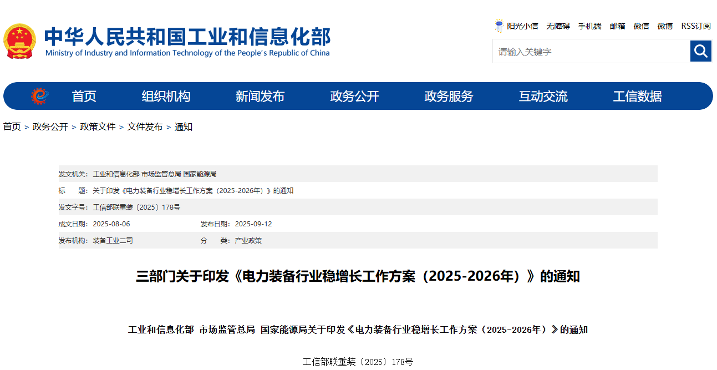This screenshot has width=717, height=370.
Task: Subscribe via the RSS订阅 link
Action: [695, 26]
